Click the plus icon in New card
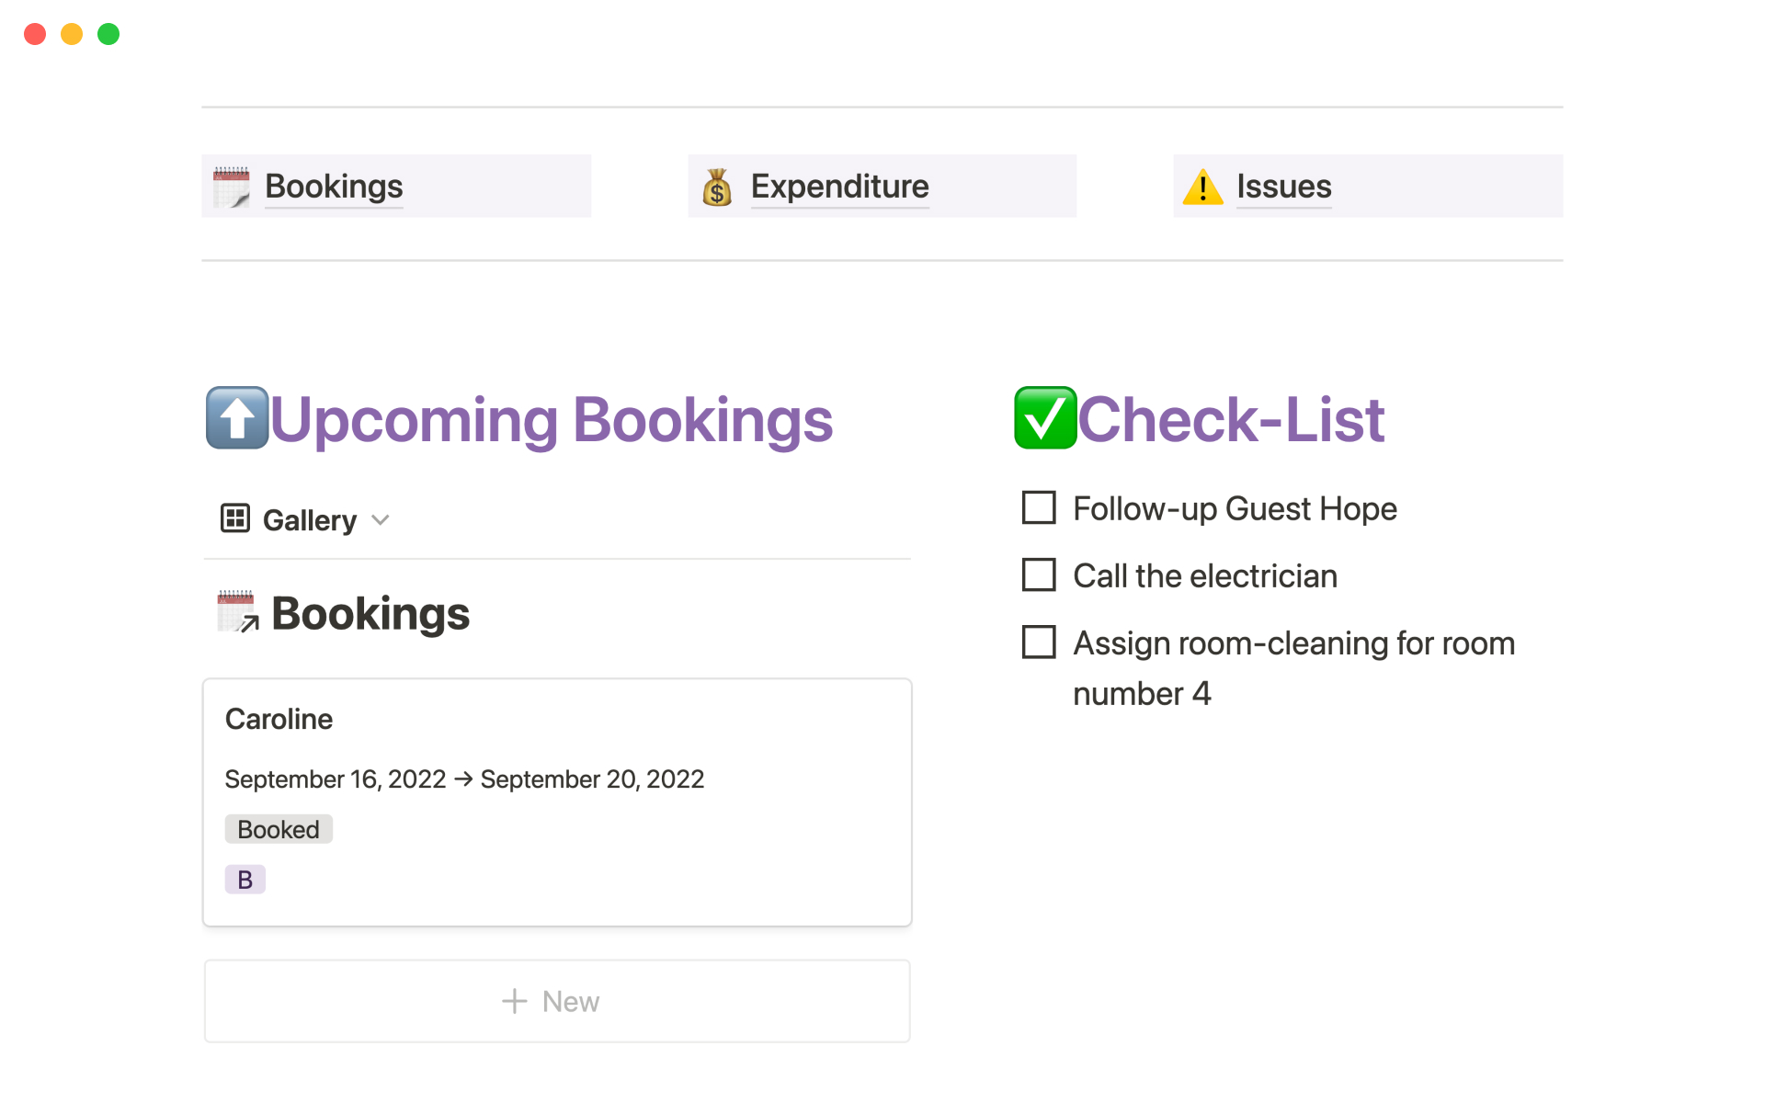1765x1103 pixels. (514, 1001)
